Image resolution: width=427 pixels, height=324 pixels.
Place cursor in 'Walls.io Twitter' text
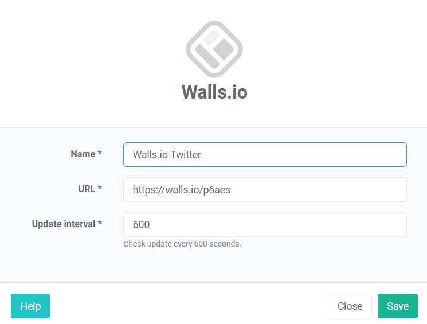(x=166, y=155)
